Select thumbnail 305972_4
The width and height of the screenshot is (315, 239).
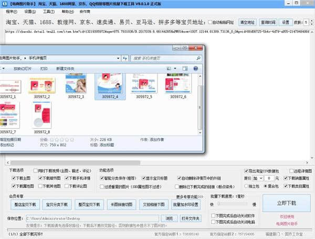pyautogui.click(x=110, y=86)
